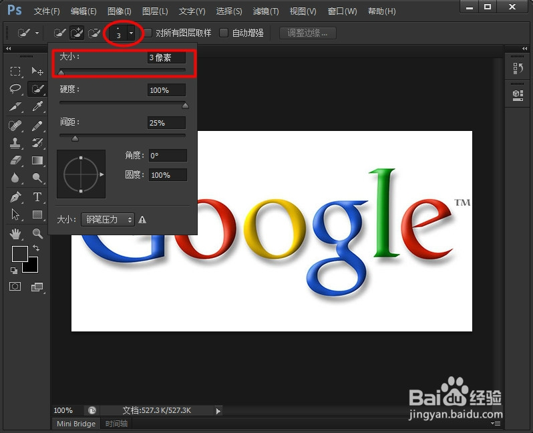533x433 pixels.
Task: Open the 图像(I) menu
Action: coord(120,11)
